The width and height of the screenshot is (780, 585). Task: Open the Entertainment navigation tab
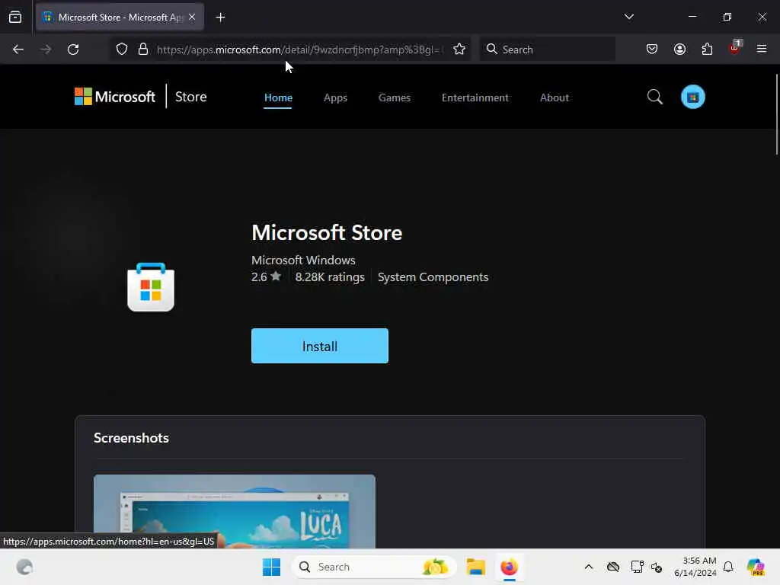click(x=475, y=97)
